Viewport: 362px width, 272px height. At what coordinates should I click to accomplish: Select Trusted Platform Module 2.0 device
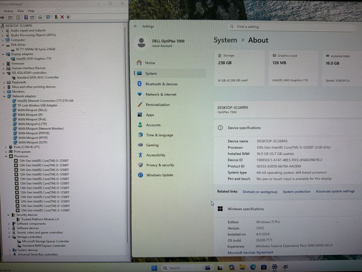click(40, 219)
